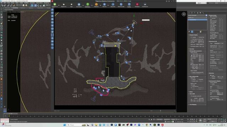Click the object color swatch beside name field

206,15
